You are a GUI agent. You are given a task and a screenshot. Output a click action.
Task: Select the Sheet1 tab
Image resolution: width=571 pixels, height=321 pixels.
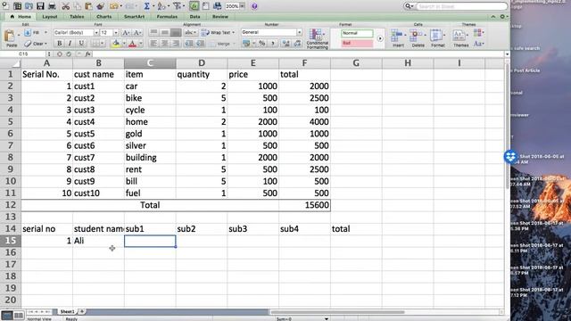[67, 311]
